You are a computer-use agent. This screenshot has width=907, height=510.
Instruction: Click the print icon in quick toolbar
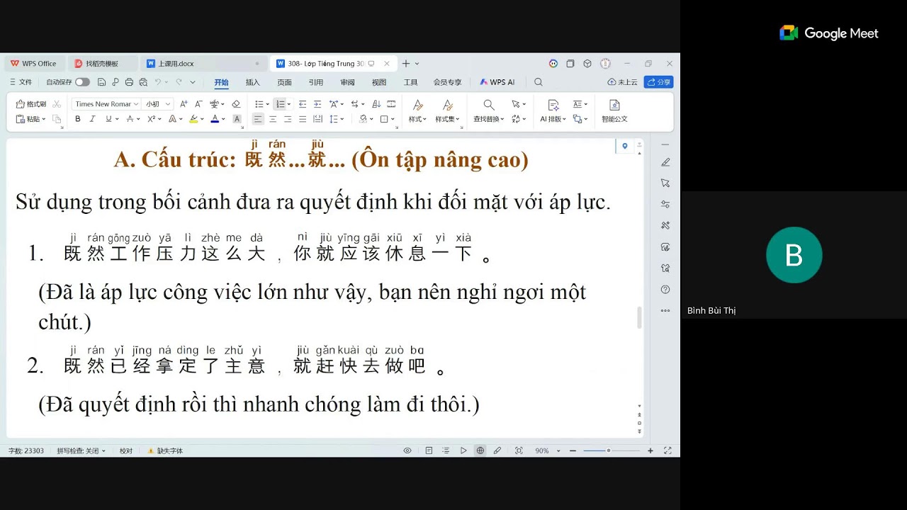pos(129,82)
